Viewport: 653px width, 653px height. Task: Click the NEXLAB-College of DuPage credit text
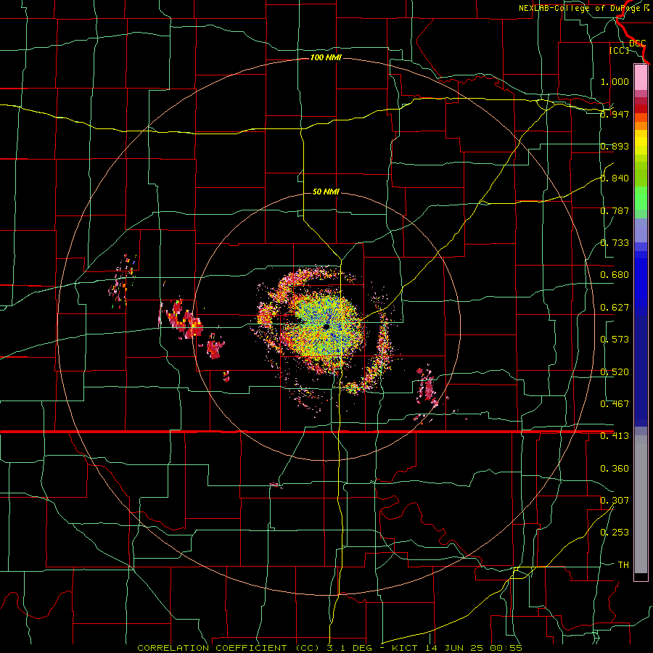coord(580,8)
